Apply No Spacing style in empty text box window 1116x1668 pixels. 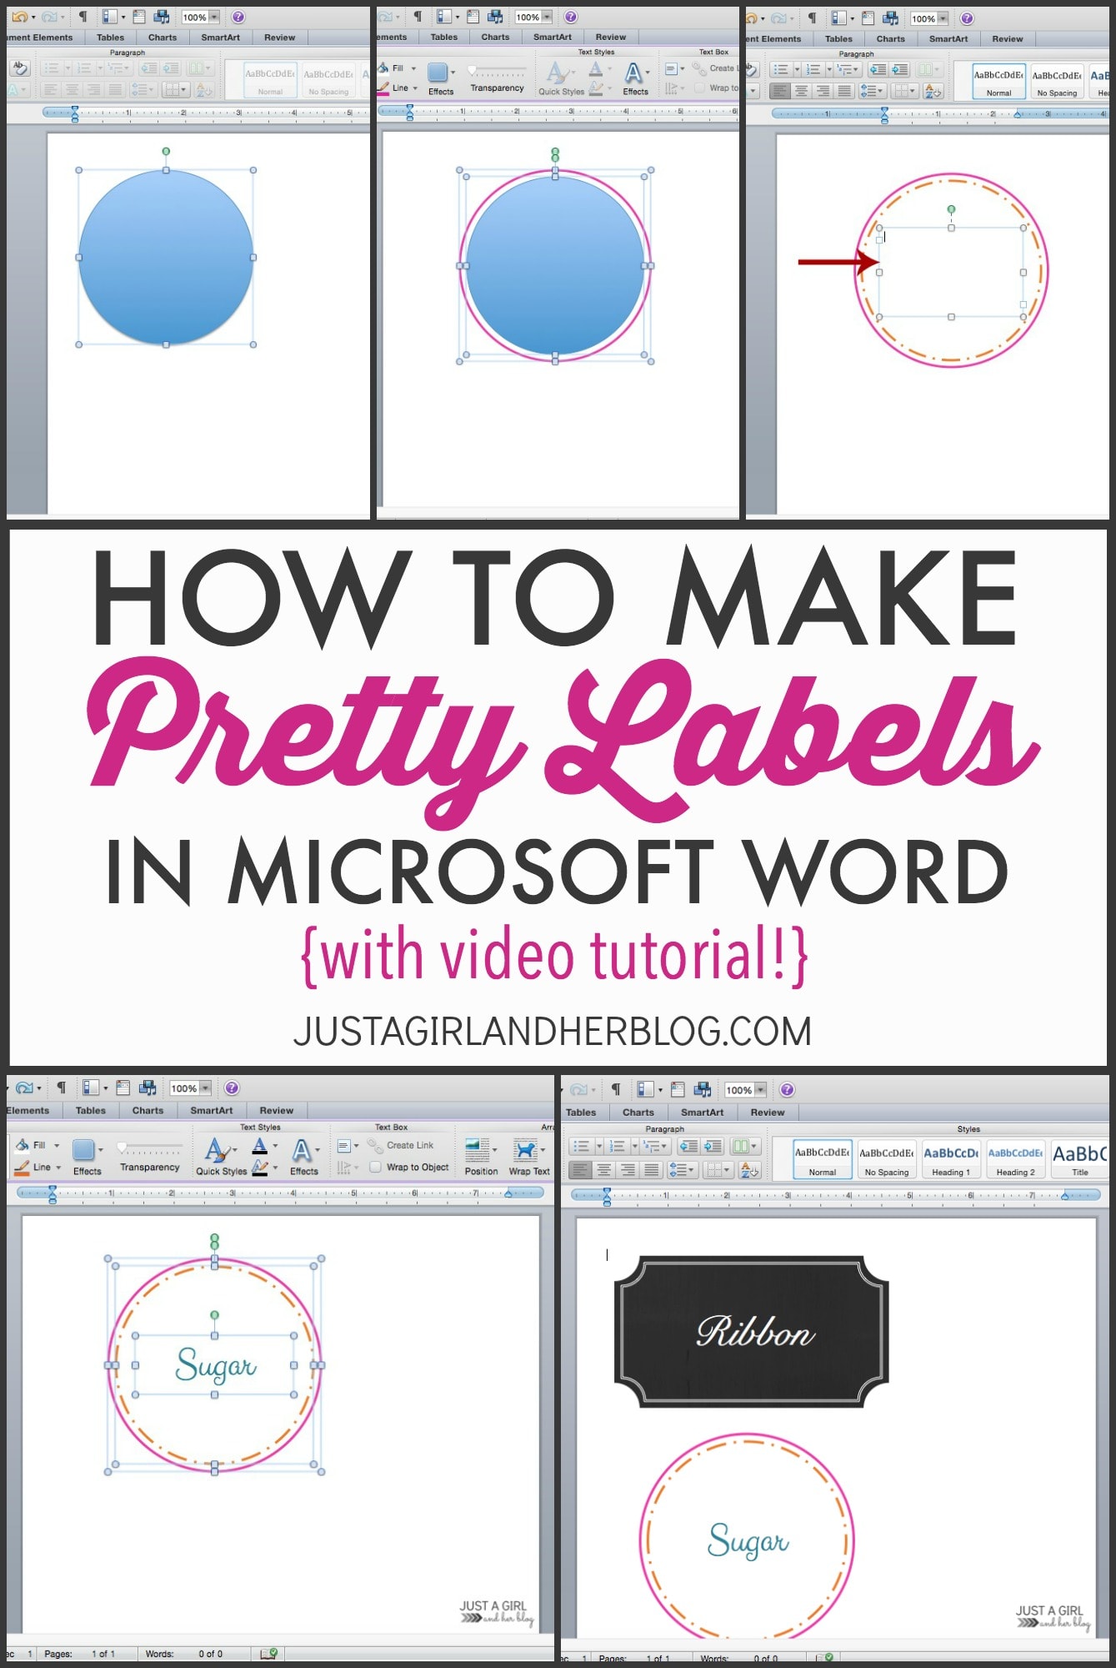coord(1056,82)
